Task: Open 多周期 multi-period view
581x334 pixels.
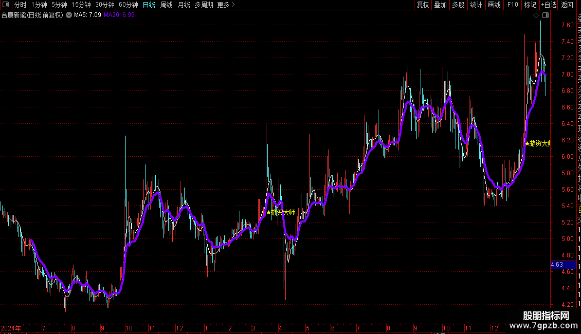Action: (x=204, y=5)
